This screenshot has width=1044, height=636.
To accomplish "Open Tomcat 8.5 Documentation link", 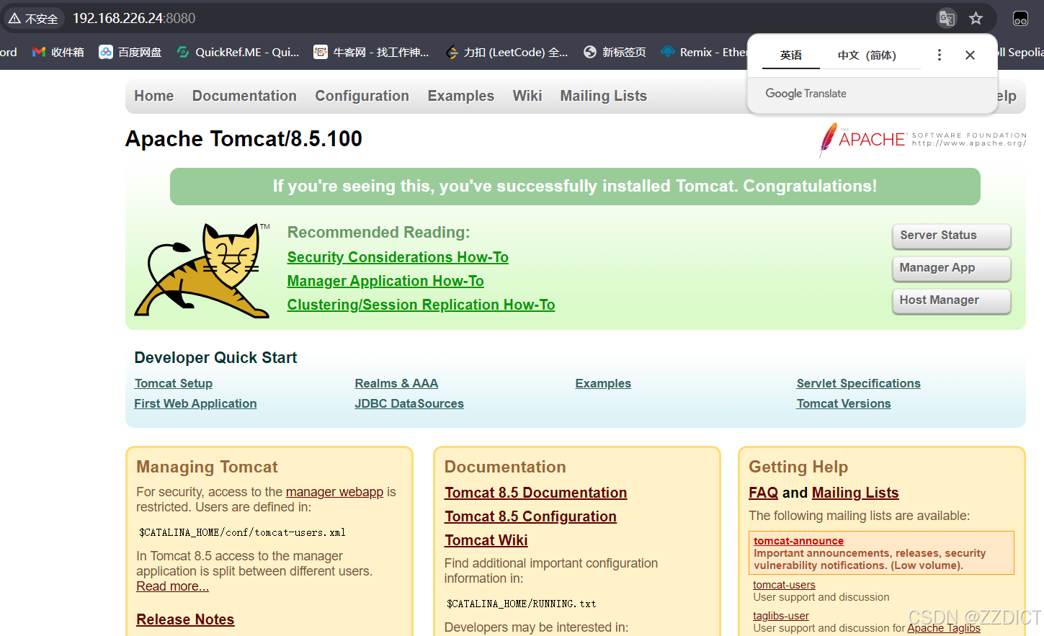I will tap(535, 493).
